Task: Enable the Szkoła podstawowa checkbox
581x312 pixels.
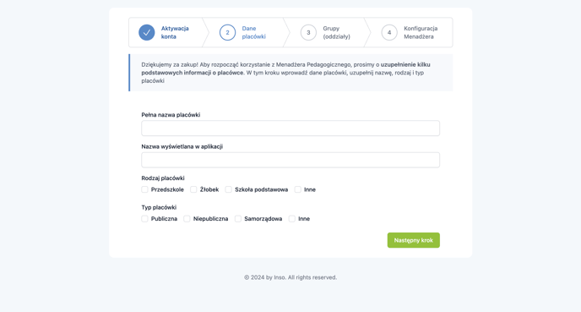Action: [228, 189]
